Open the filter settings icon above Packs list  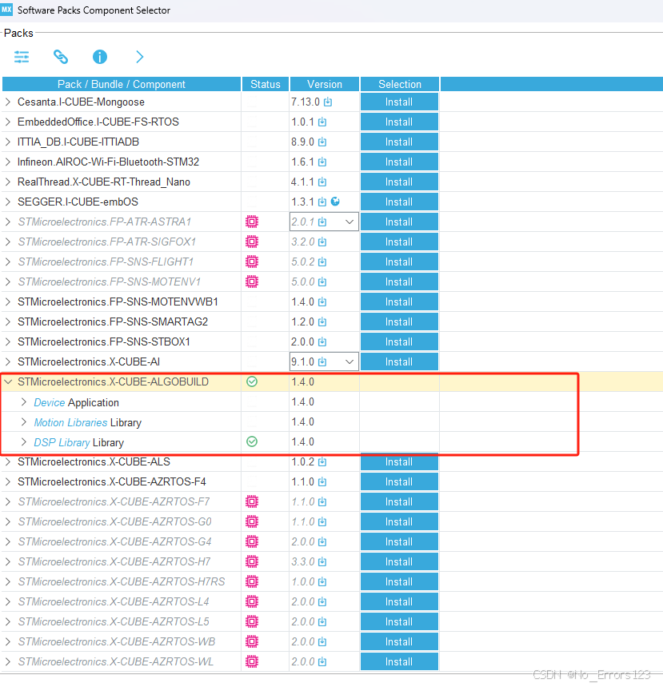[x=22, y=57]
